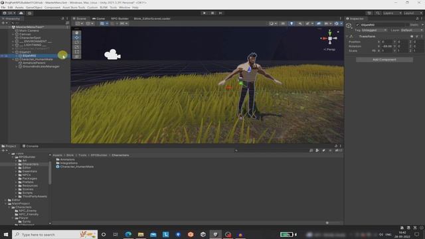Toggle scene audio mute button
The height and width of the screenshot is (239, 425).
(299, 24)
